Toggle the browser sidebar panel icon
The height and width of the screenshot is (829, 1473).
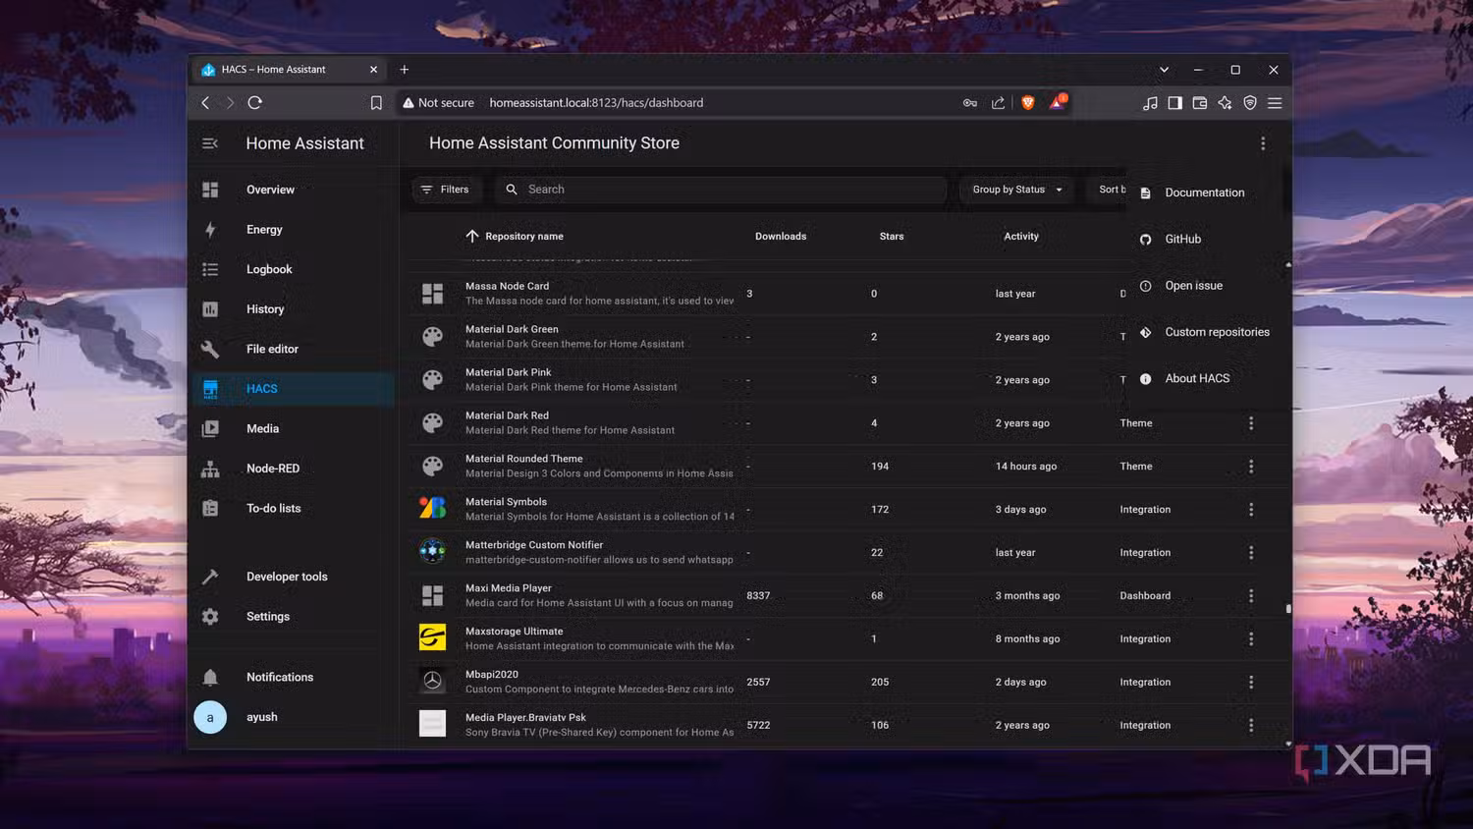[1174, 103]
